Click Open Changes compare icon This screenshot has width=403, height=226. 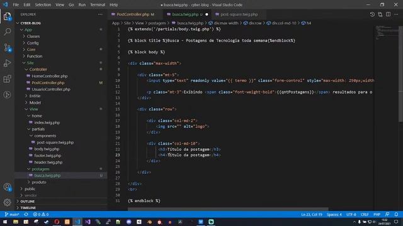click(x=380, y=14)
